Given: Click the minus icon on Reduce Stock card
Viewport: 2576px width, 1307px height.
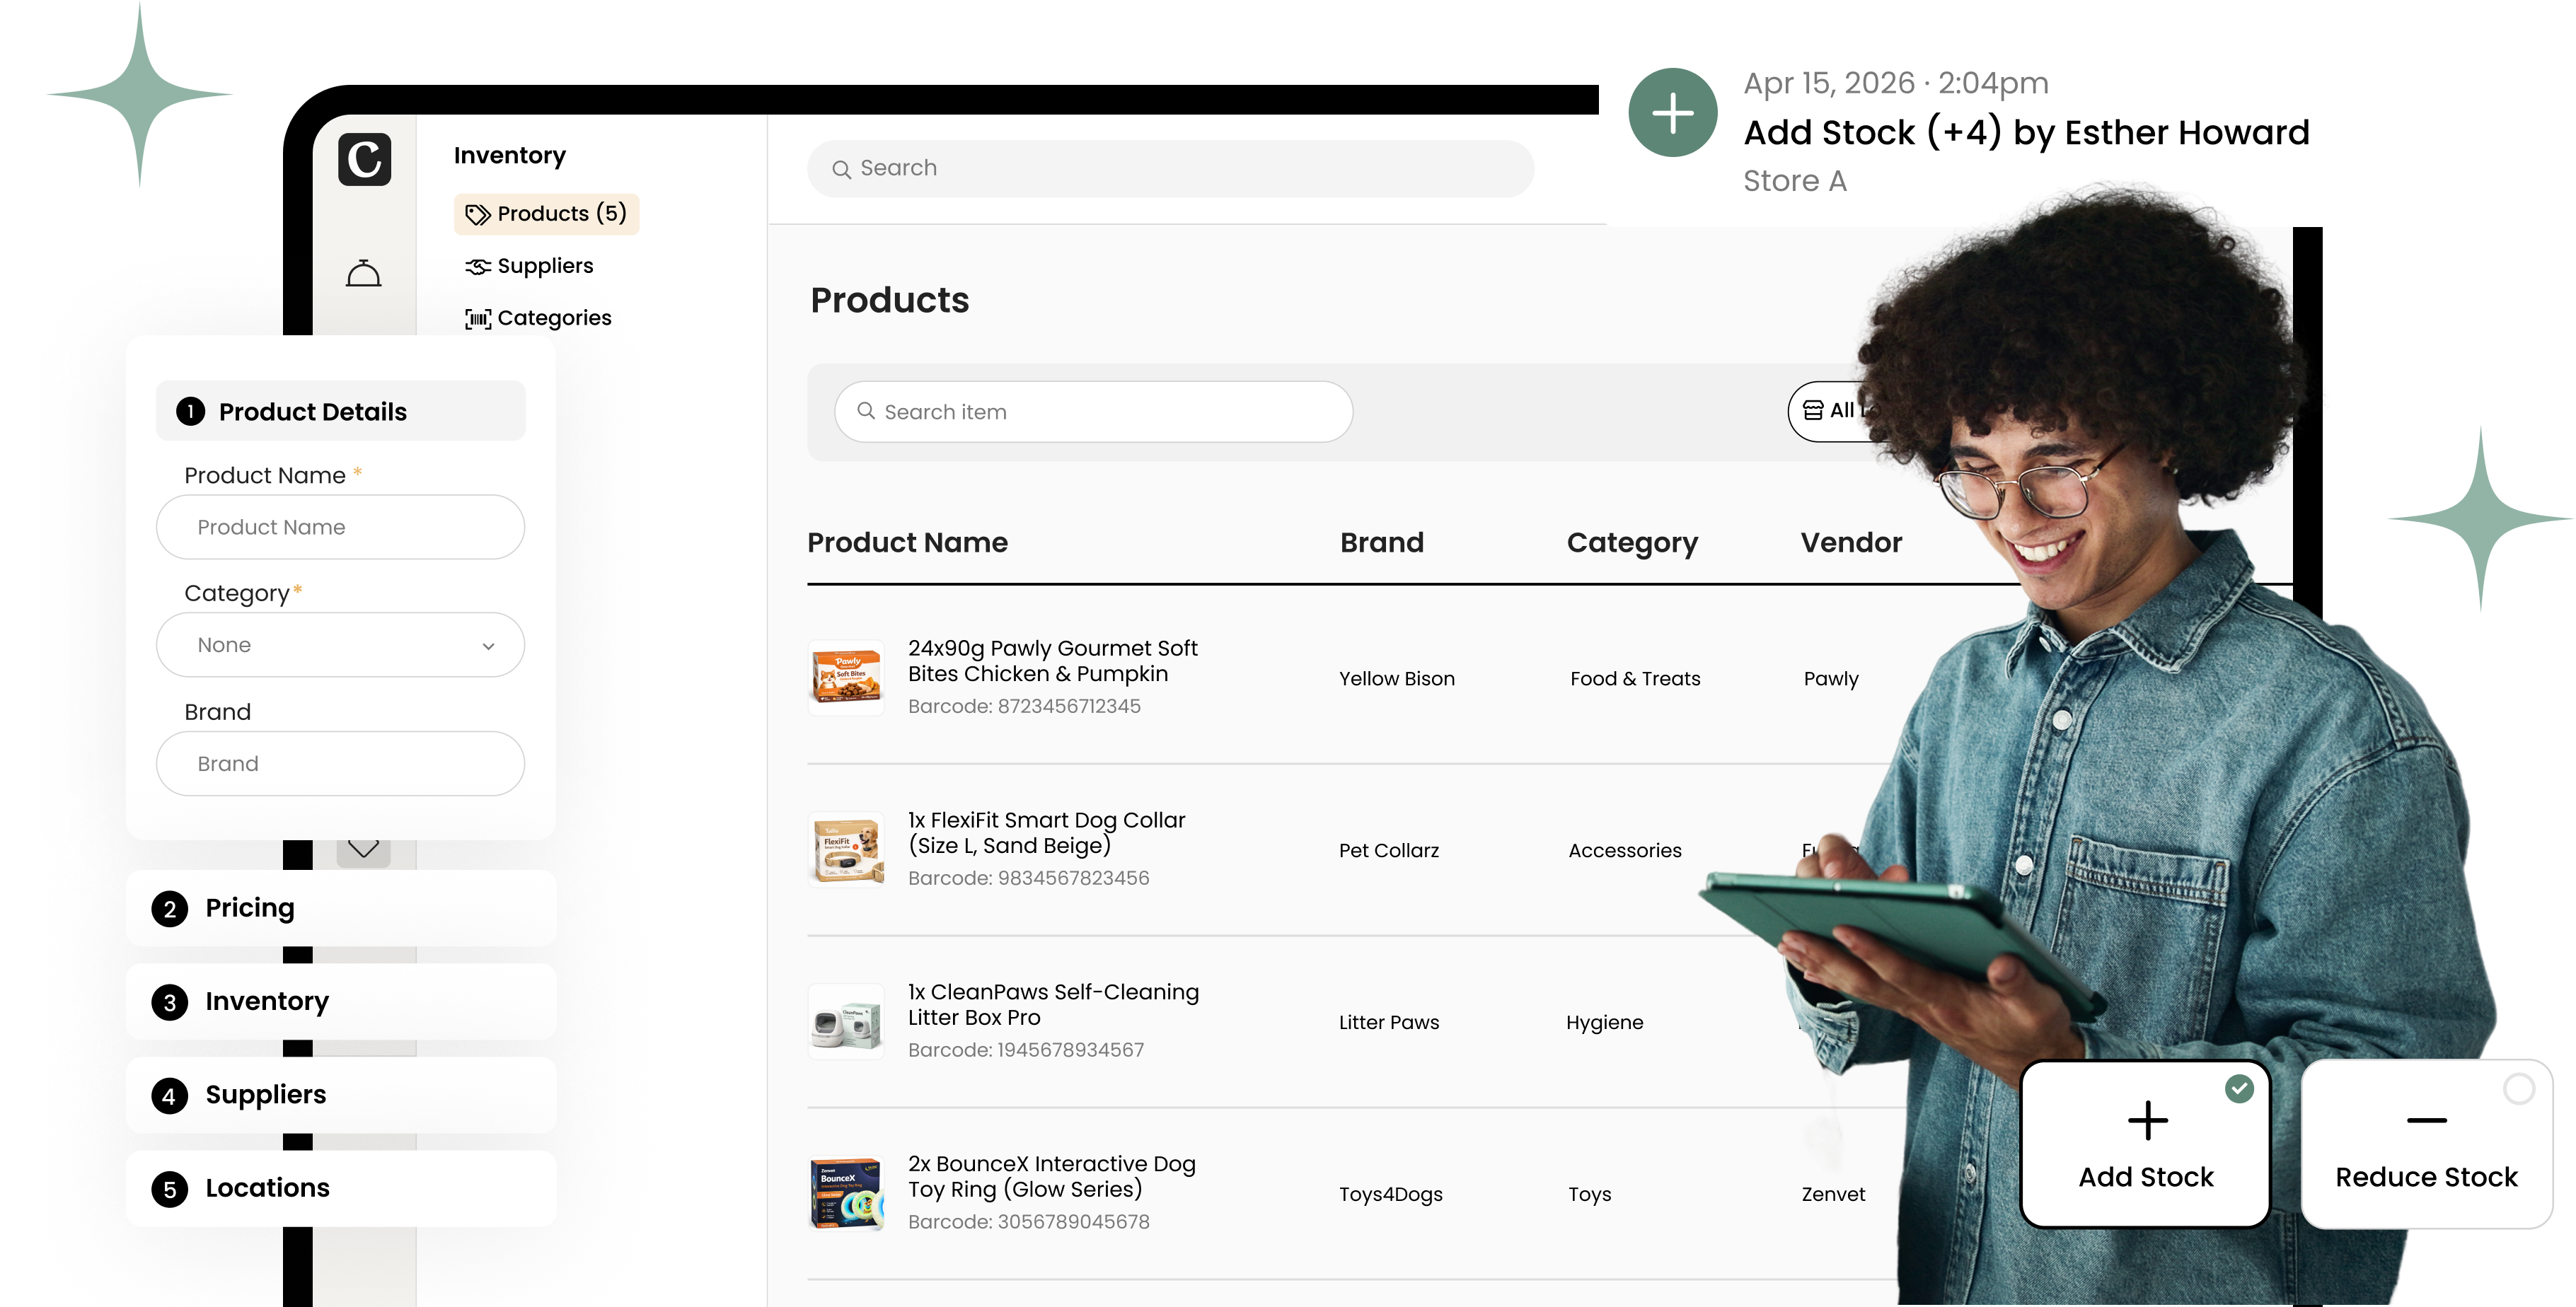Looking at the screenshot, I should click(x=2427, y=1120).
